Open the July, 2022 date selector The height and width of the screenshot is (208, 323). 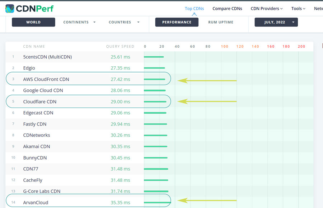pyautogui.click(x=276, y=22)
